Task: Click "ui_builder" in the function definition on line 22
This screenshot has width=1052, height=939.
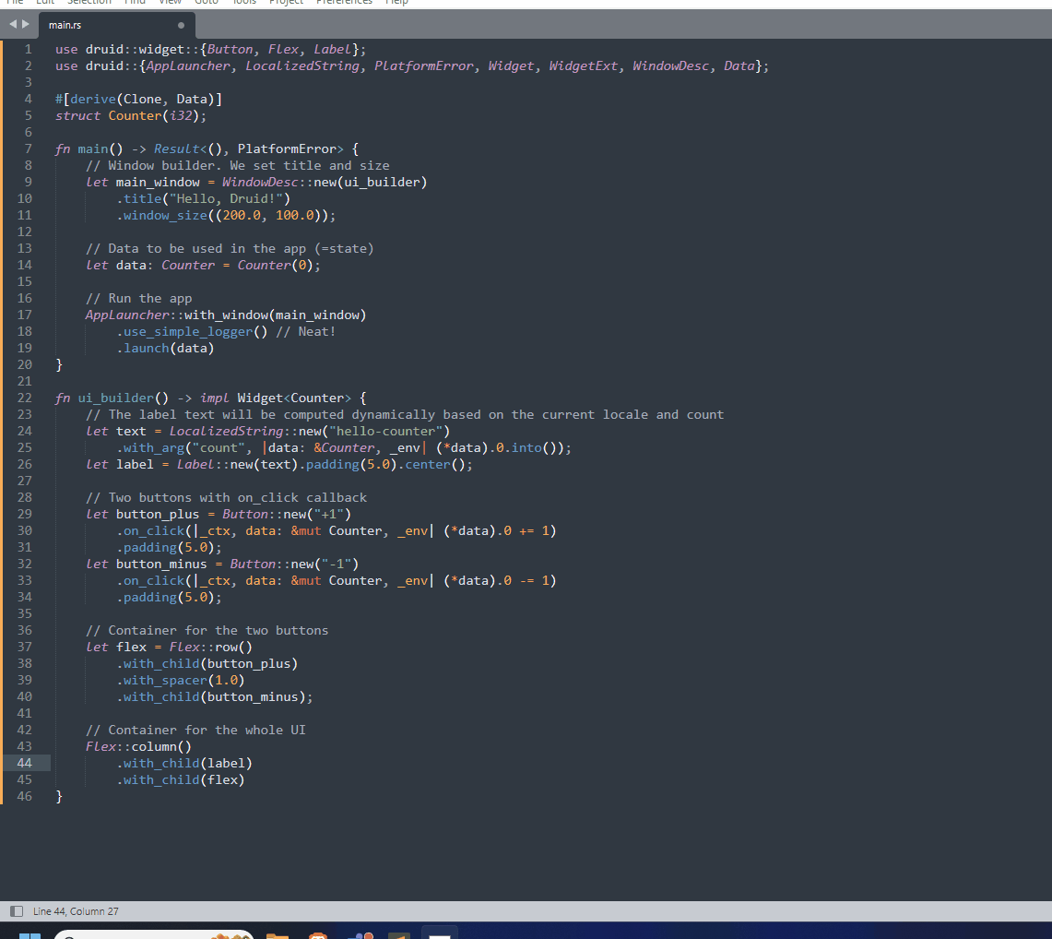Action: [x=116, y=398]
